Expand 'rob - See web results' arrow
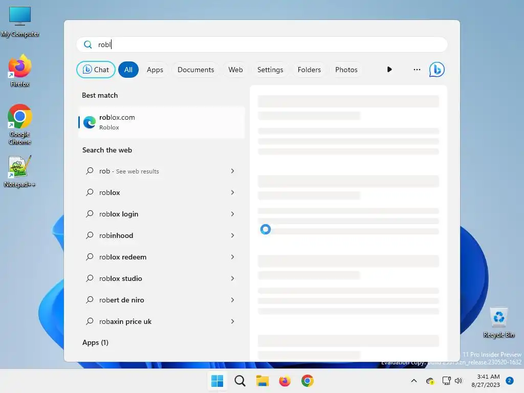This screenshot has width=524, height=393. point(233,171)
